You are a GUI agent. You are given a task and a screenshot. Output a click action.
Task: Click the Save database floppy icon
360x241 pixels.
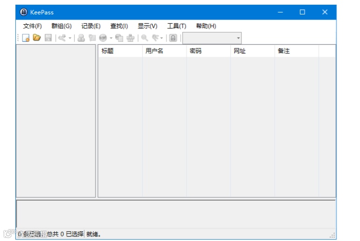[48, 38]
